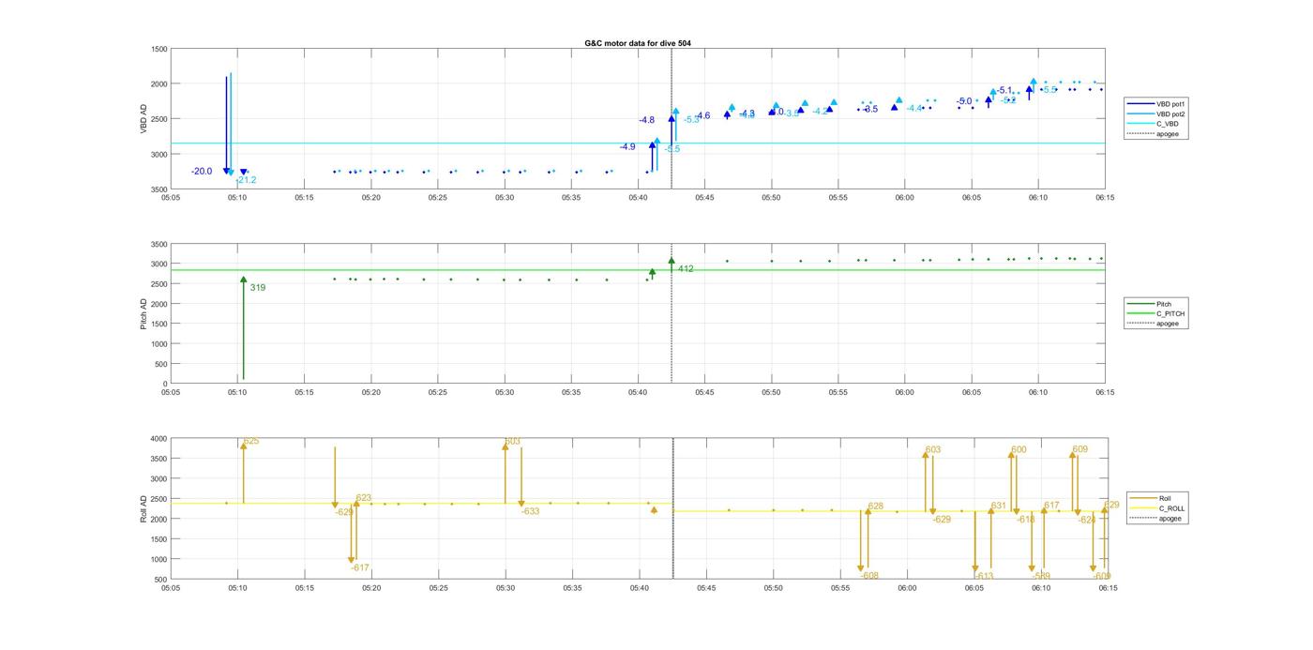Click the "631" roll data label
This screenshot has width=1313, height=650.
click(999, 506)
